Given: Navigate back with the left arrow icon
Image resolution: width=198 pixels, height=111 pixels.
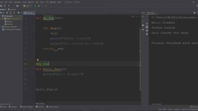Looking at the screenshot, I should tap(9, 6).
